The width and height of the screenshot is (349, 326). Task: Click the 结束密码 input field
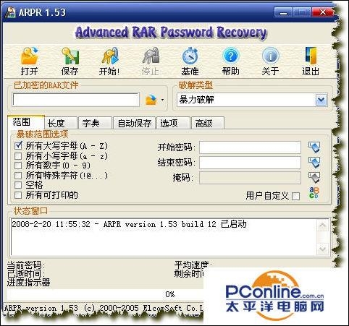pyautogui.click(x=250, y=163)
